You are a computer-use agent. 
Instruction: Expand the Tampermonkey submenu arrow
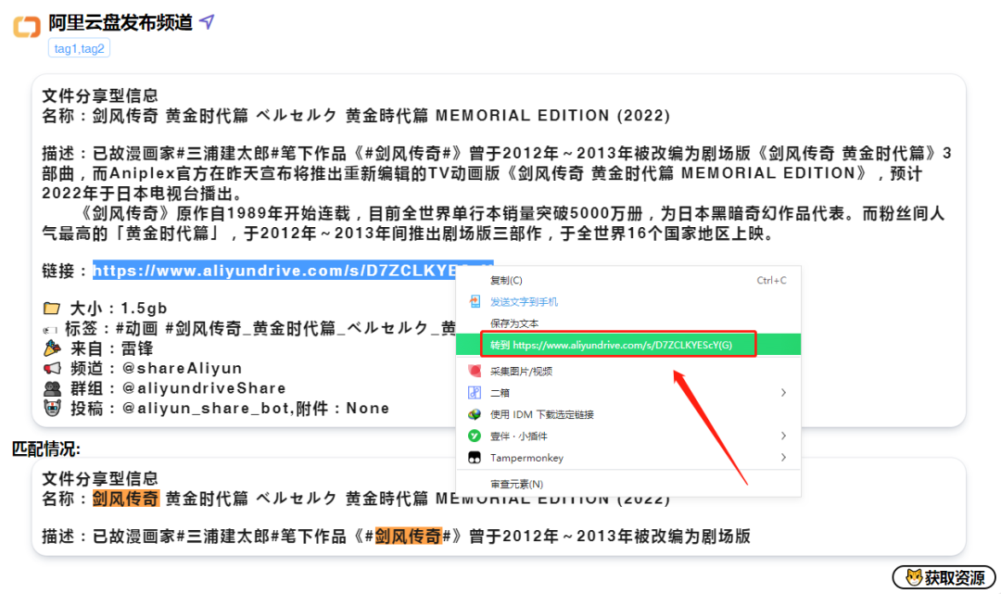(x=783, y=458)
